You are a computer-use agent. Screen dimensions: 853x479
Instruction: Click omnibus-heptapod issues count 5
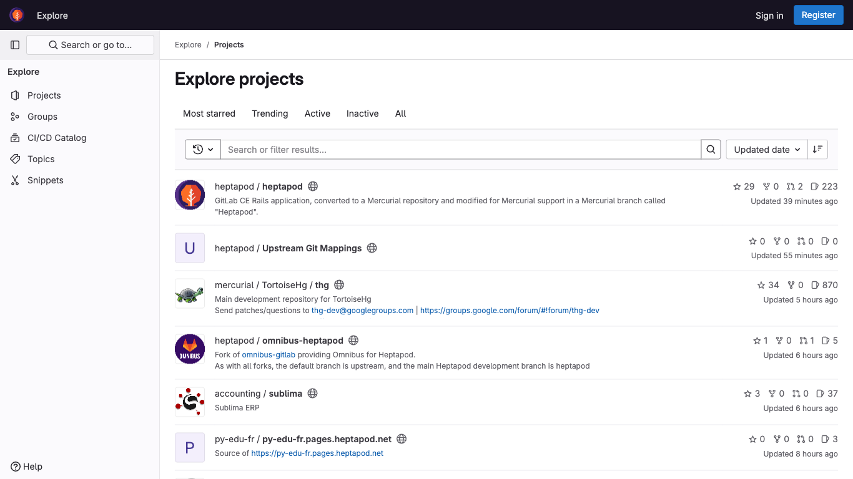pos(830,341)
